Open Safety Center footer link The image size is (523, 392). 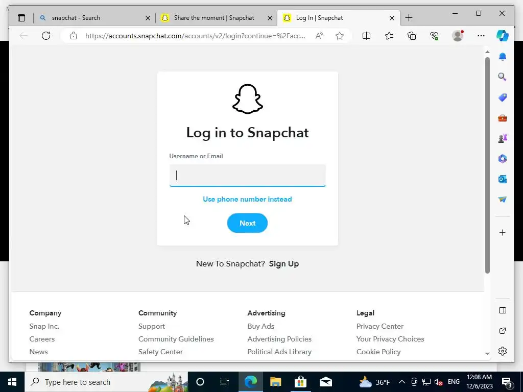click(x=160, y=352)
